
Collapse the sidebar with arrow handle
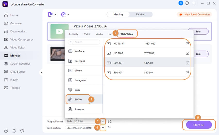[41, 72]
